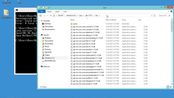Click the Pictures folder icon

pos(43,49)
